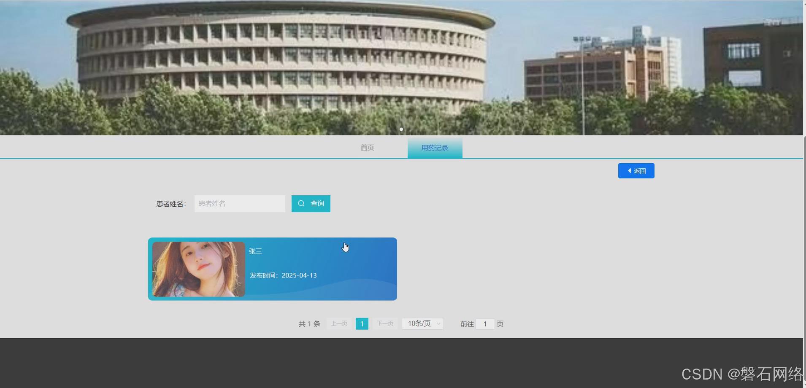Select the 用药记录 tab
The image size is (806, 388).
pos(435,148)
